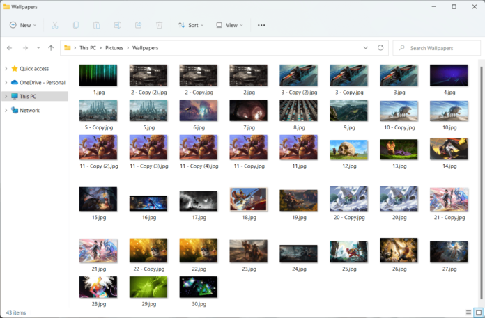Expand the OneDrive - Personal node
This screenshot has height=318, width=485.
(6, 82)
